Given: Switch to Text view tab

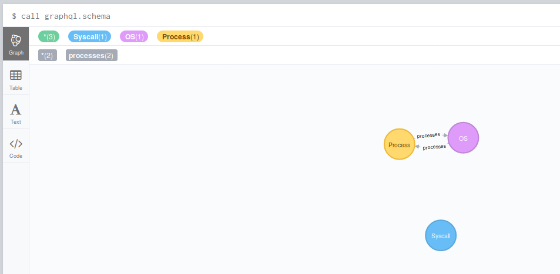Looking at the screenshot, I should pyautogui.click(x=16, y=113).
